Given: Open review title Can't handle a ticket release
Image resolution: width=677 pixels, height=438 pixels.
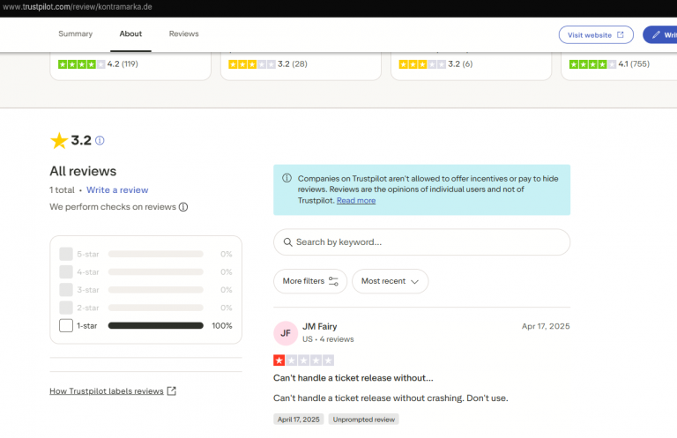Looking at the screenshot, I should (353, 378).
